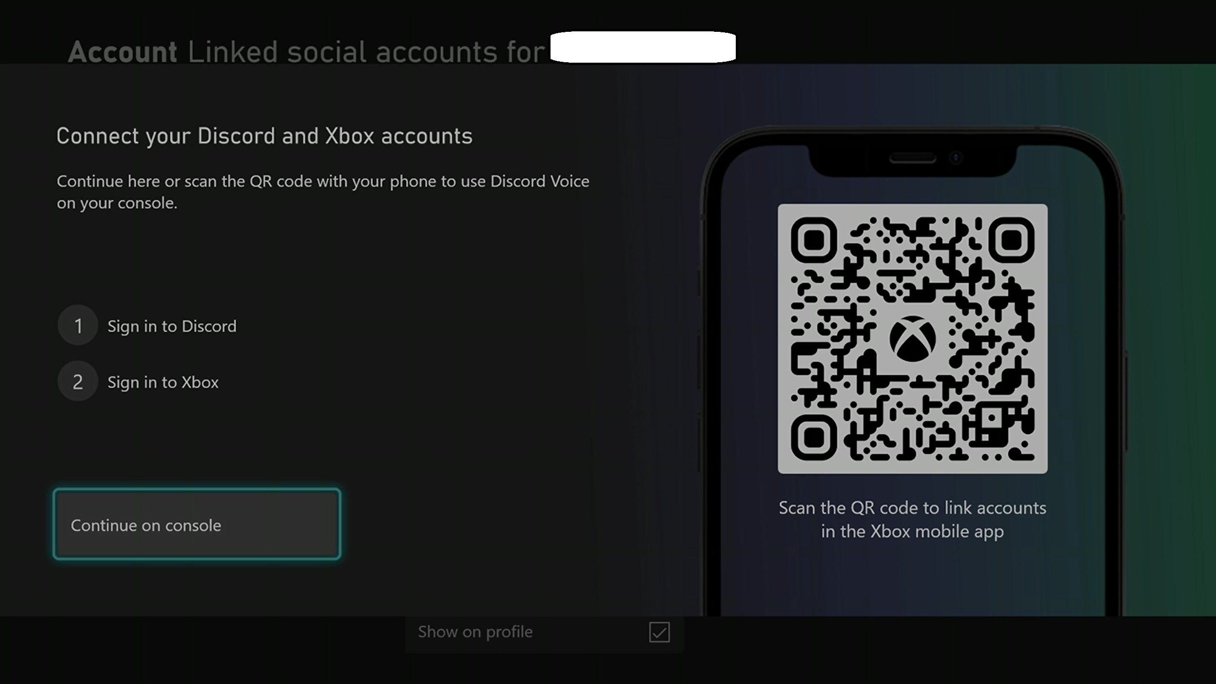Click the redacted username field

643,47
